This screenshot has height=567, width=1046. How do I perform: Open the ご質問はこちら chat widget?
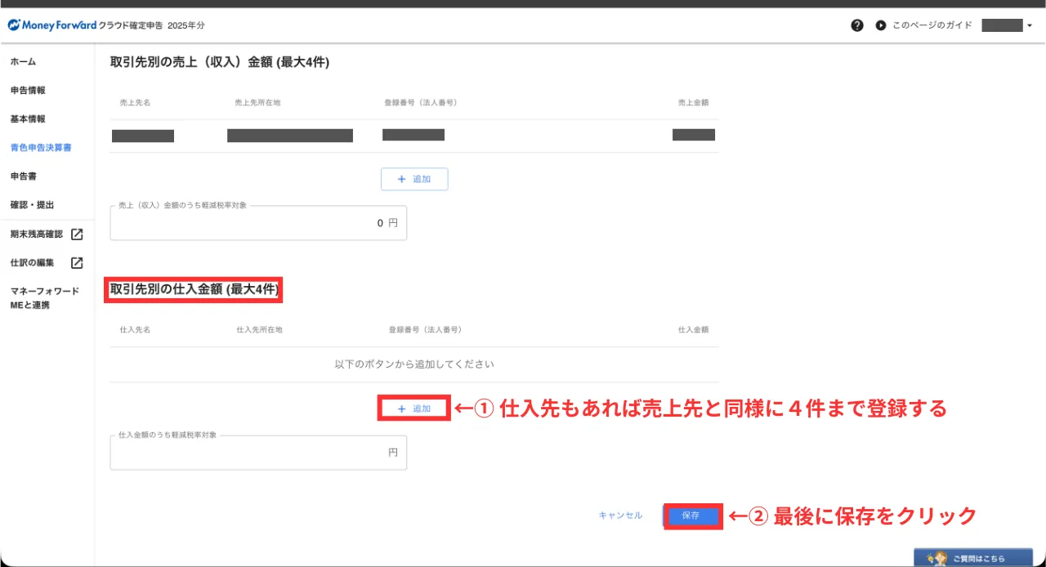pos(972,557)
